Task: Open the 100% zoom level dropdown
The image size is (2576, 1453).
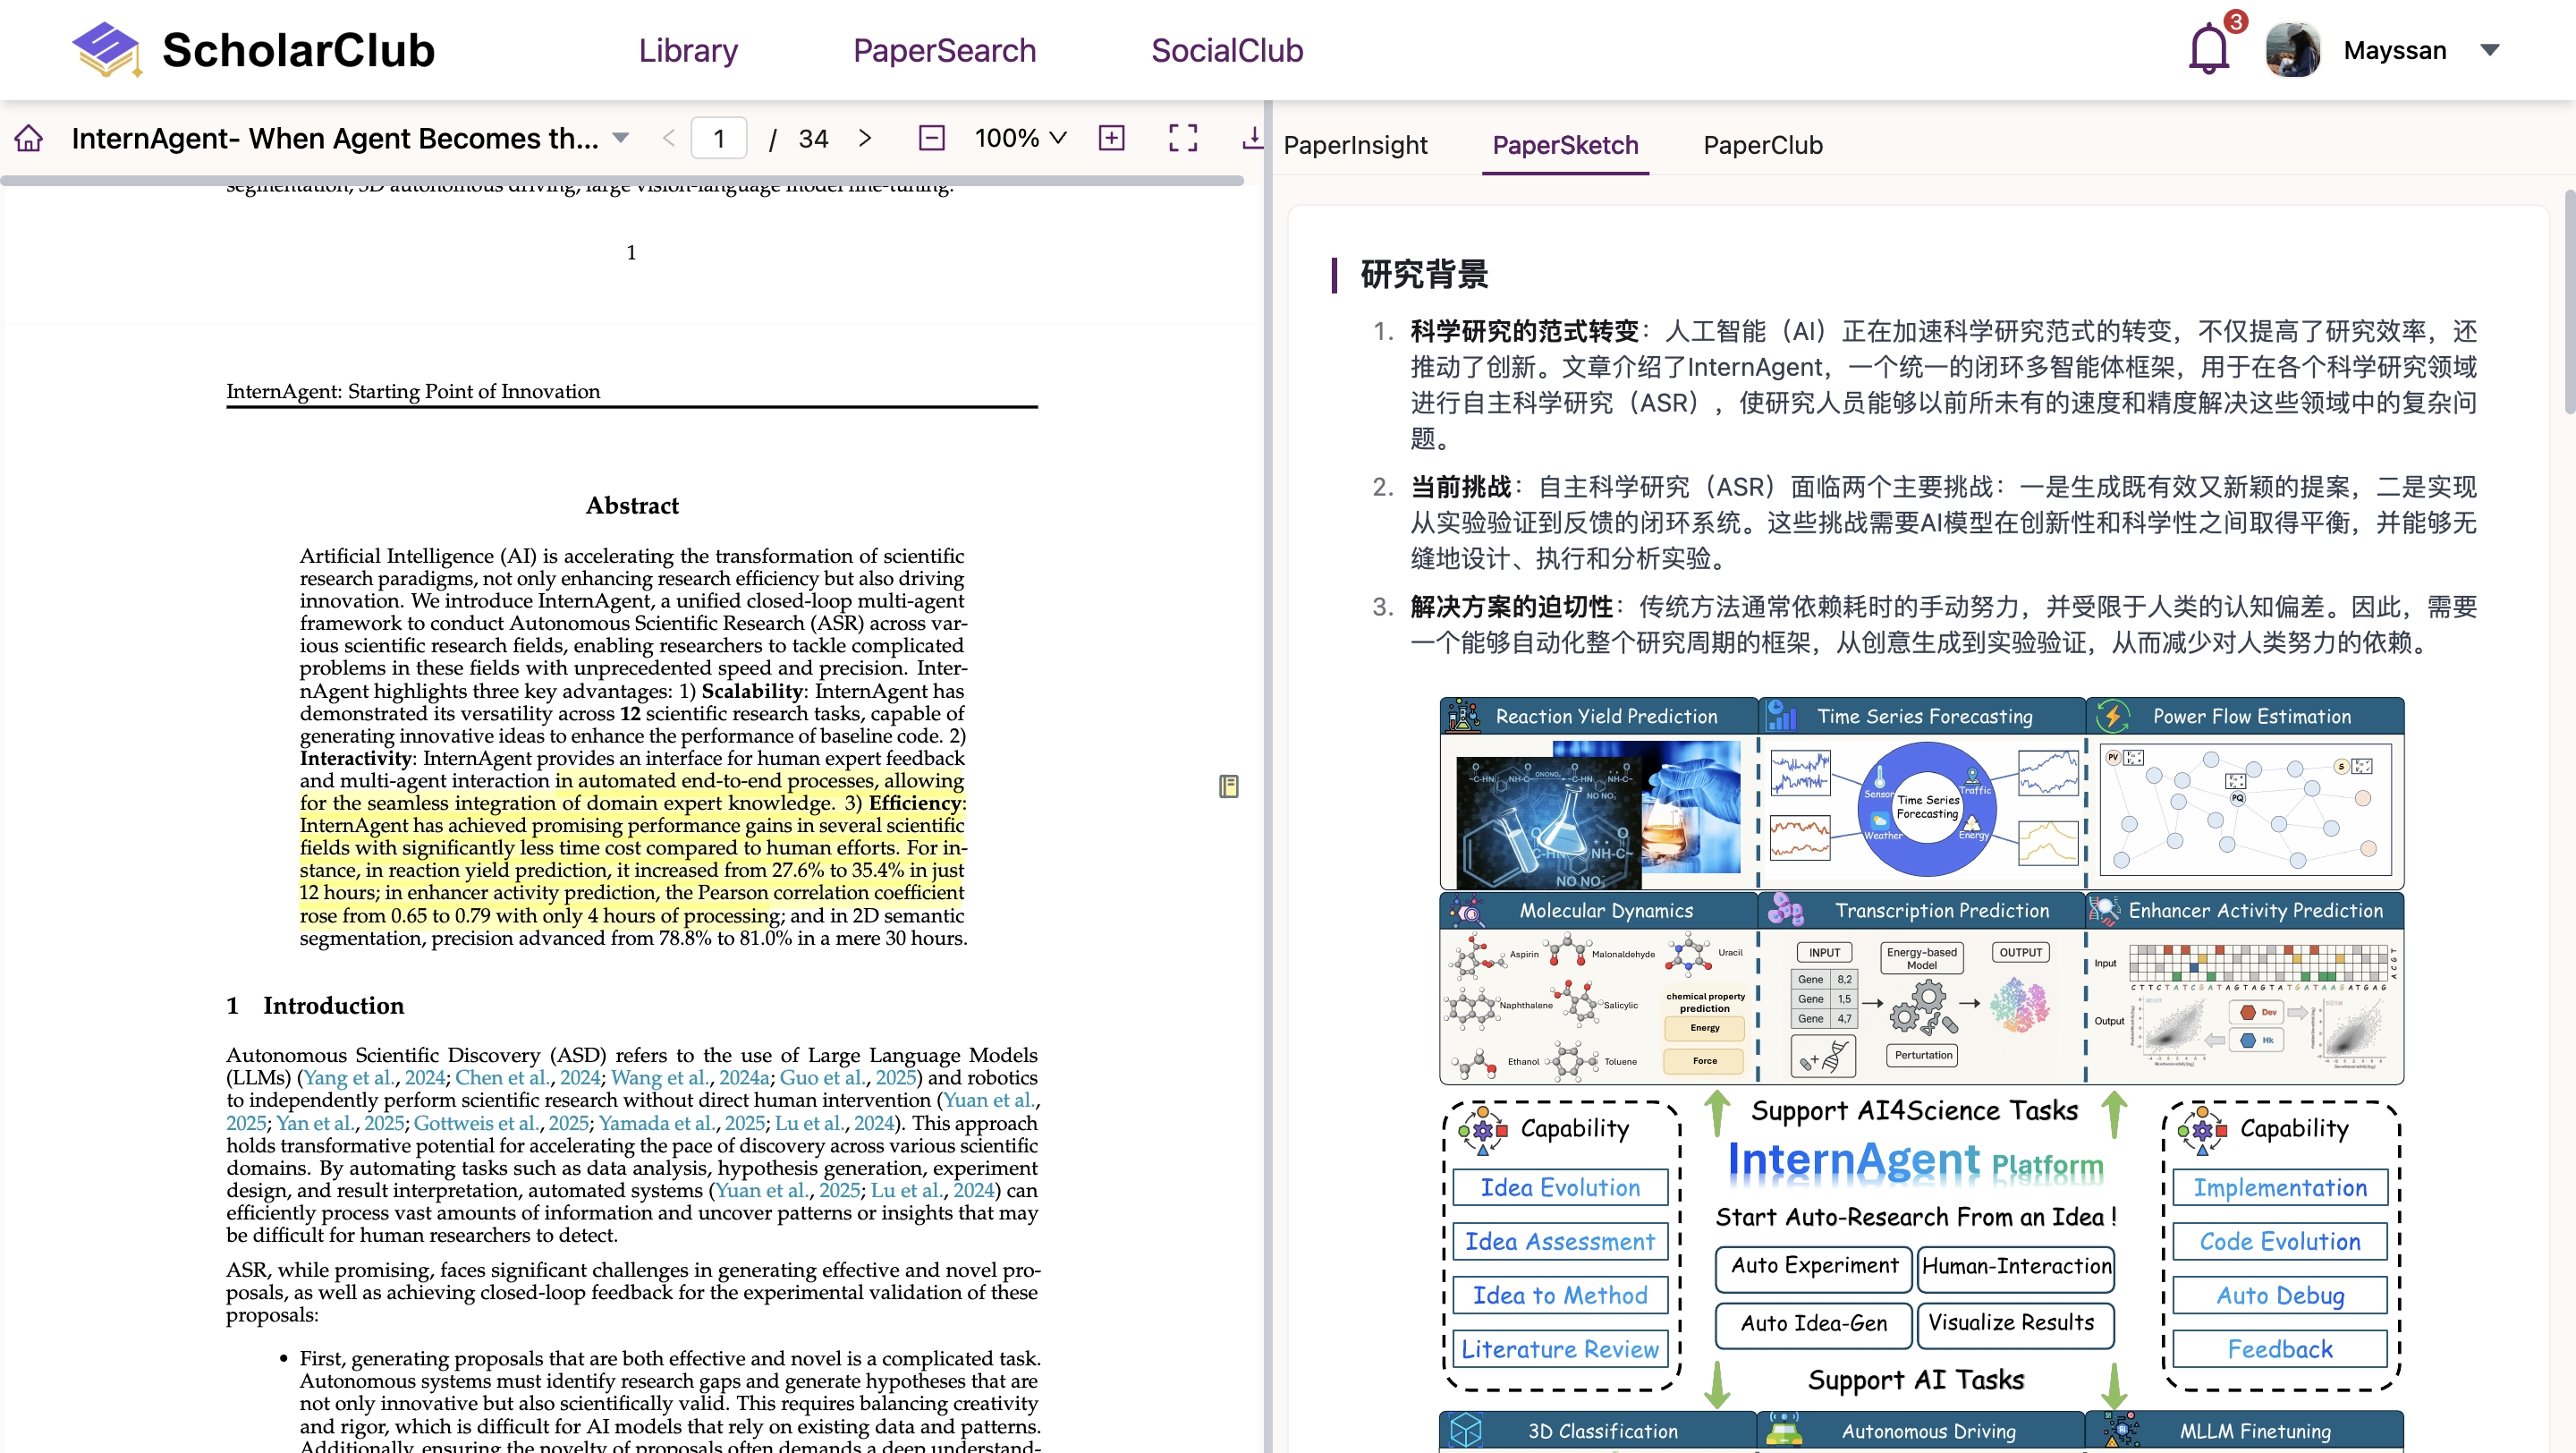Action: coord(1020,138)
